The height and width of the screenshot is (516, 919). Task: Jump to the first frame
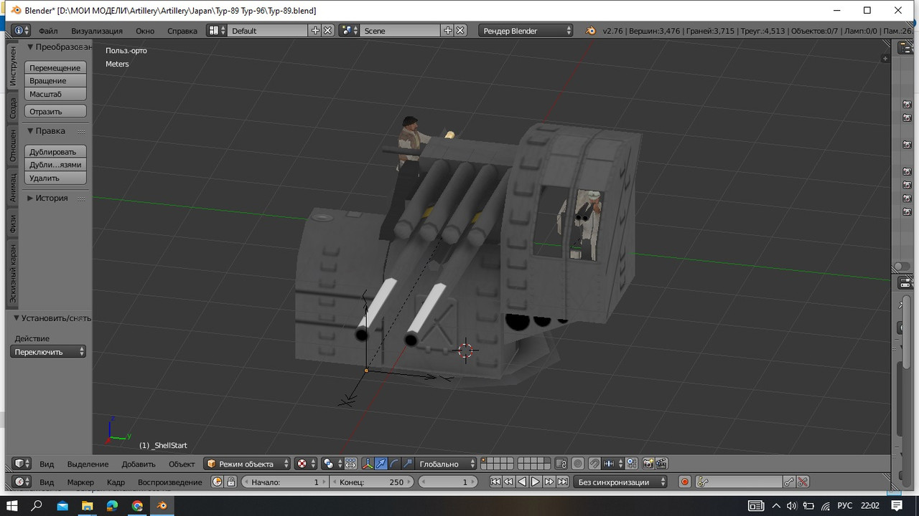pos(495,482)
